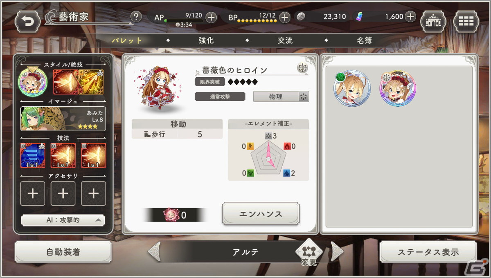Click the back arrow button
491x278 pixels.
click(27, 21)
